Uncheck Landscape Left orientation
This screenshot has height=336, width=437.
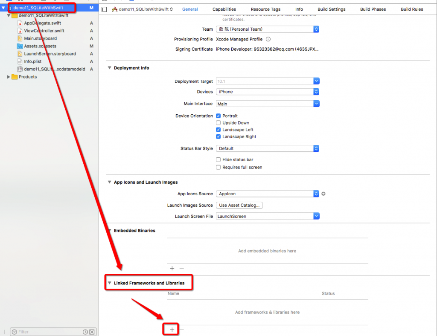[218, 130]
